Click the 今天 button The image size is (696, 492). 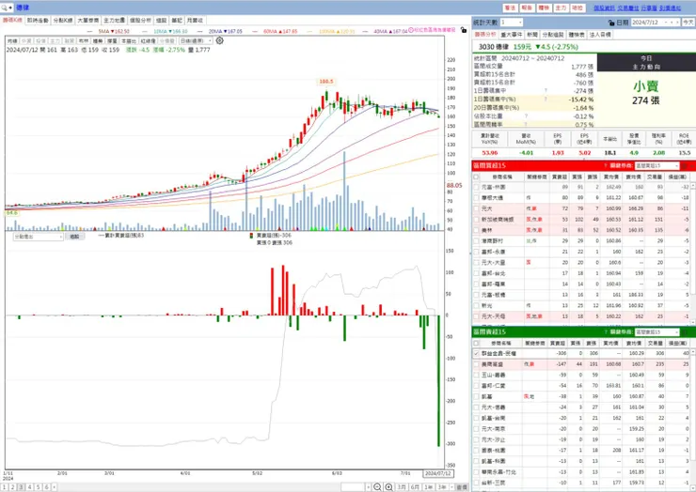click(x=688, y=23)
